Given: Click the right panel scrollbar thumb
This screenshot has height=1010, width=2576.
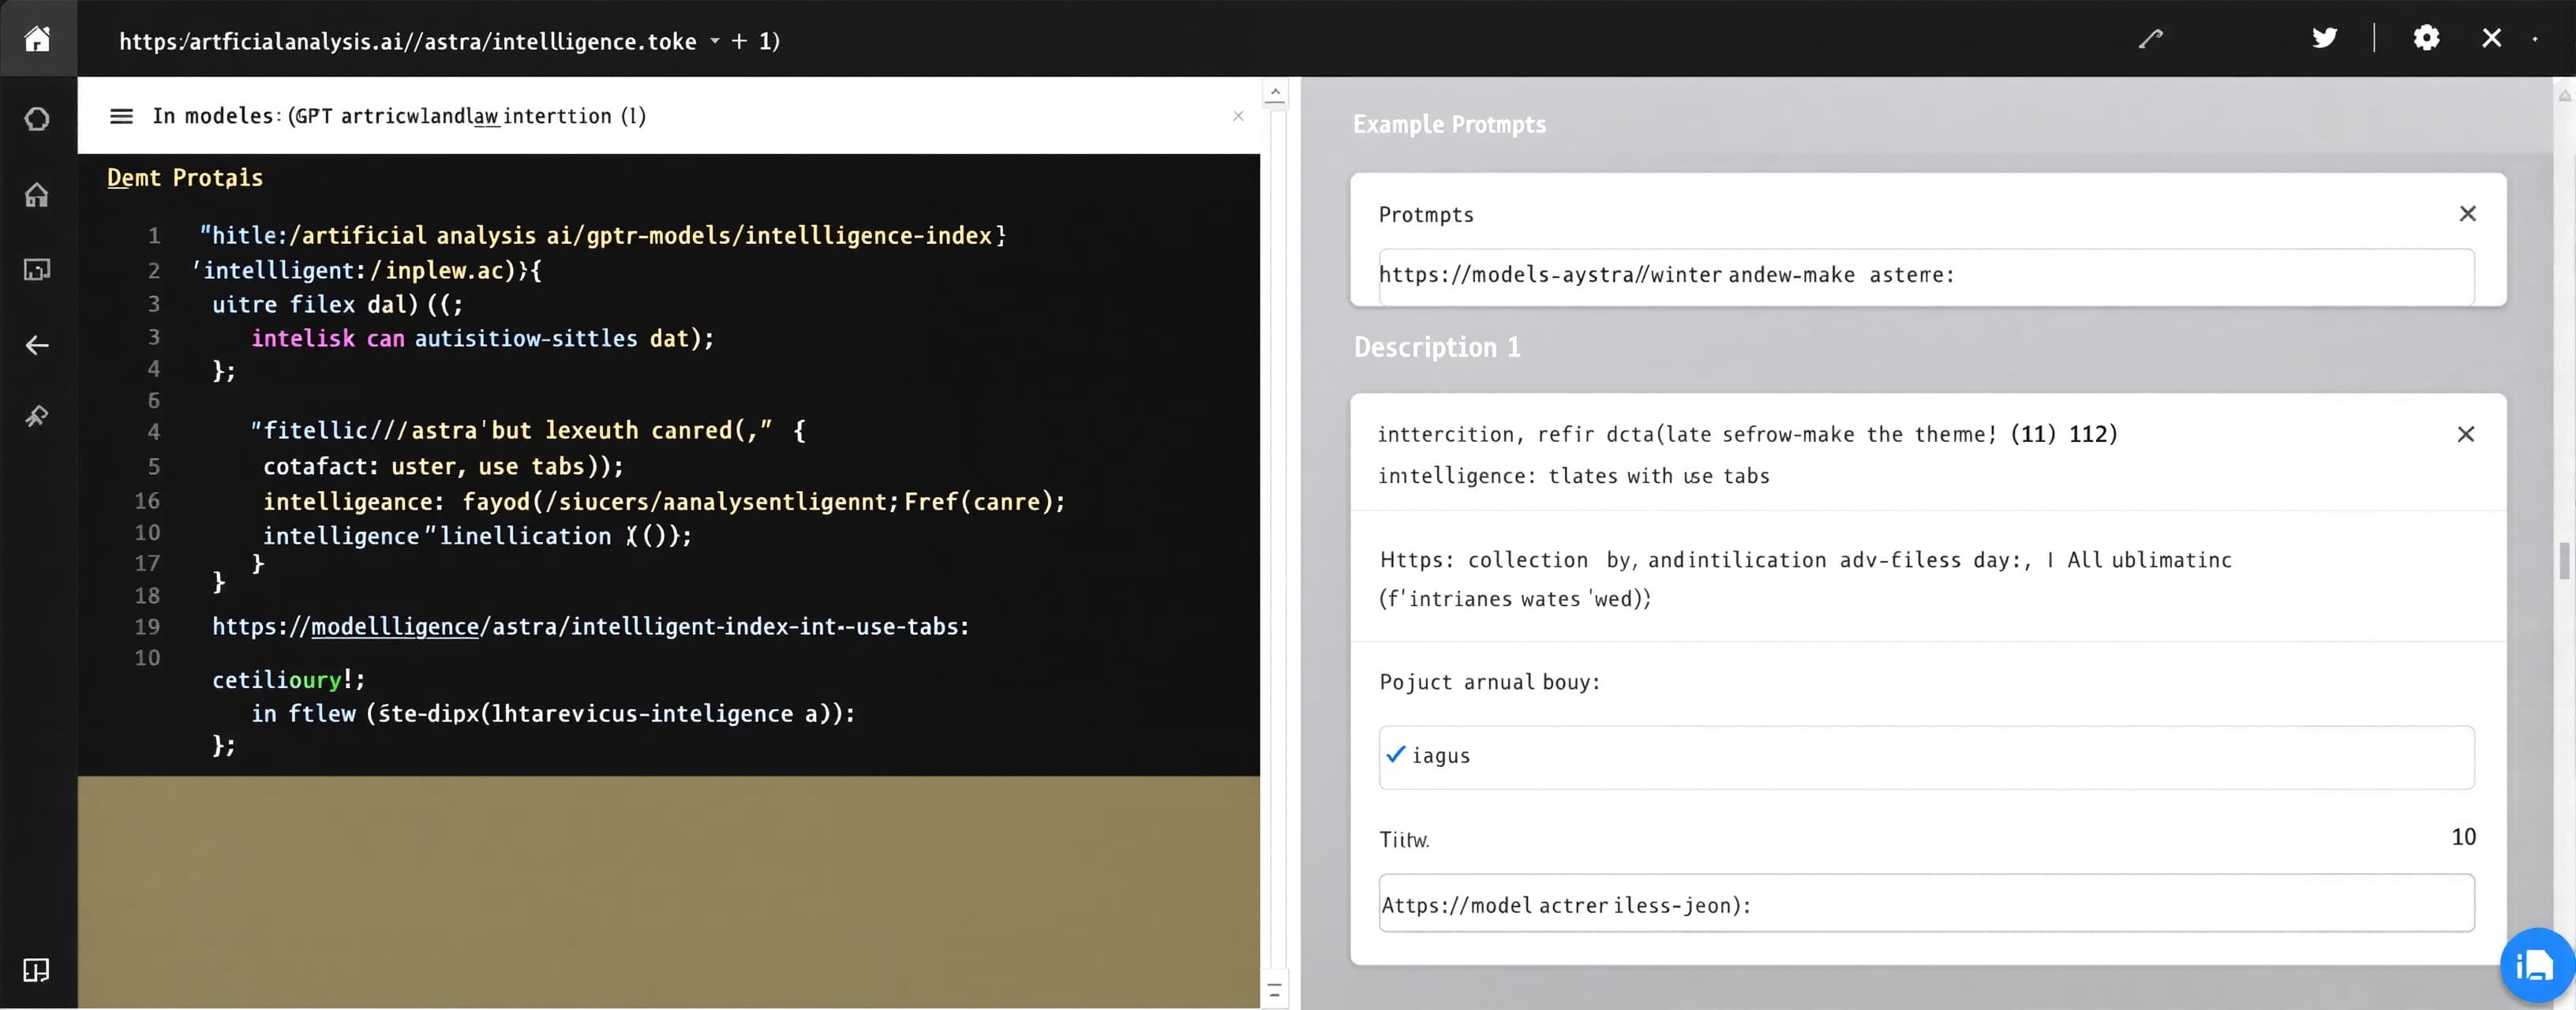Looking at the screenshot, I should [2564, 561].
